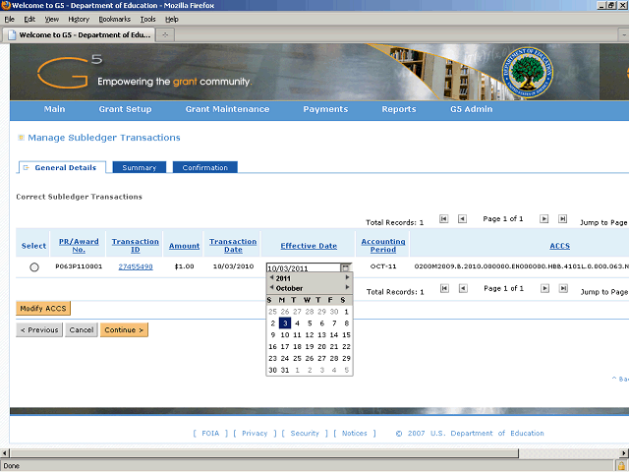Switch to General Details tab
Viewport: 629px width, 472px height.
(x=62, y=167)
